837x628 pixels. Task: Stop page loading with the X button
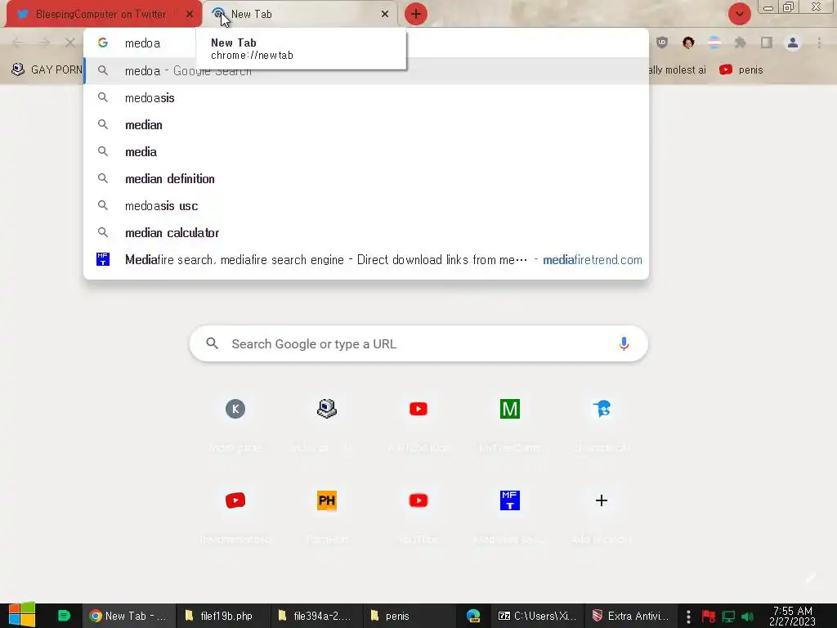[70, 43]
